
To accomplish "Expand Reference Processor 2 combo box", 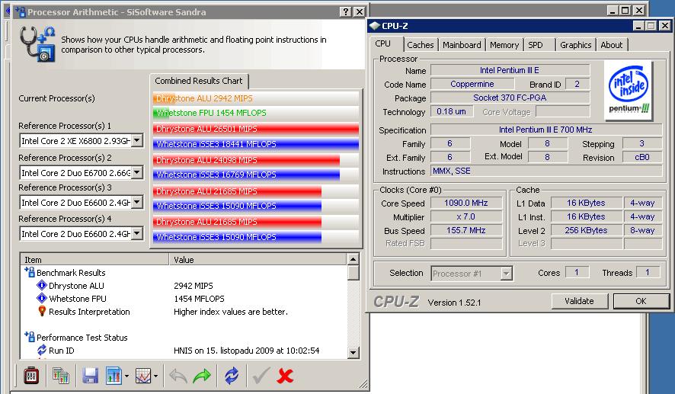I will (137, 173).
